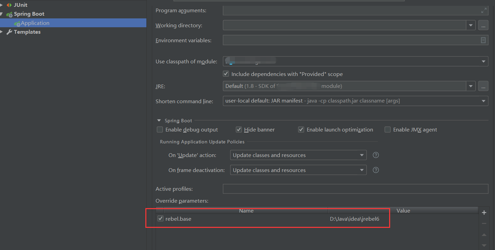Click the JUnit icon in the tree
Image resolution: width=495 pixels, height=250 pixels.
click(9, 5)
